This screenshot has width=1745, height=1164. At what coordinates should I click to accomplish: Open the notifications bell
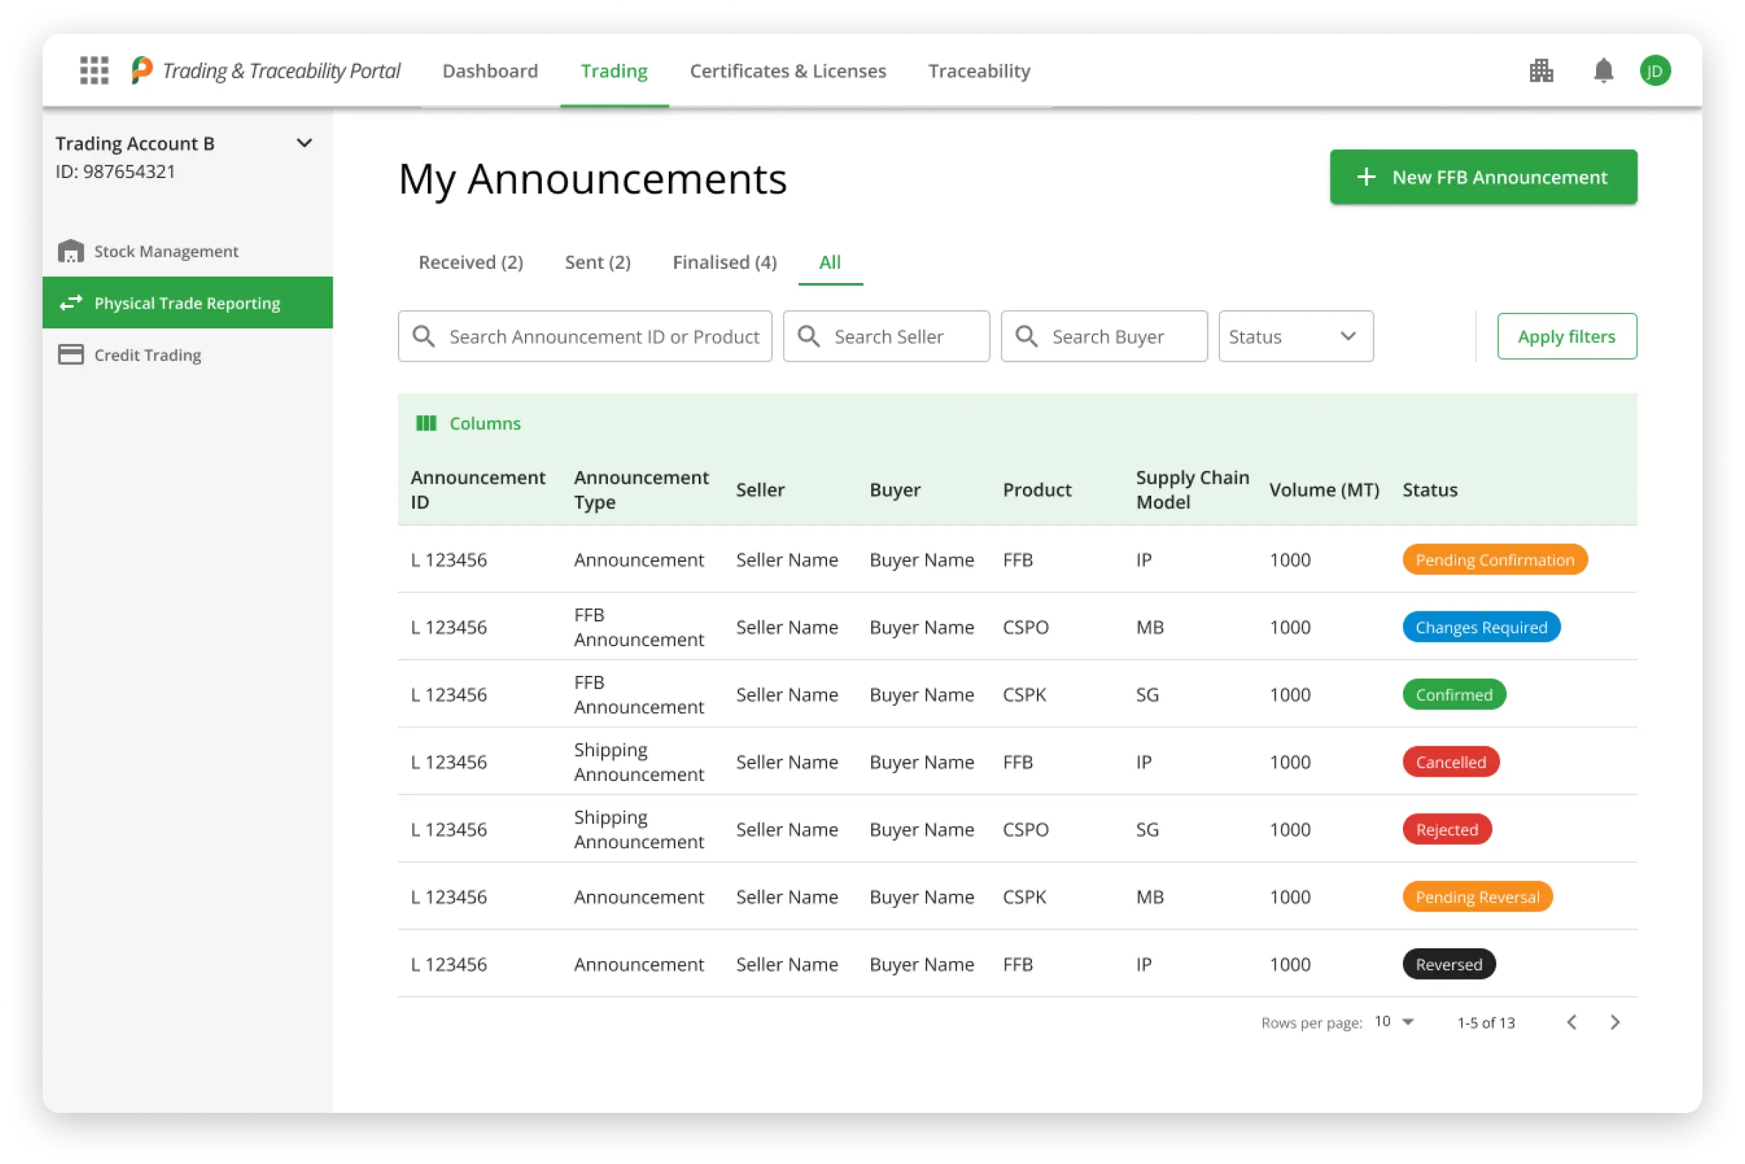(x=1603, y=70)
